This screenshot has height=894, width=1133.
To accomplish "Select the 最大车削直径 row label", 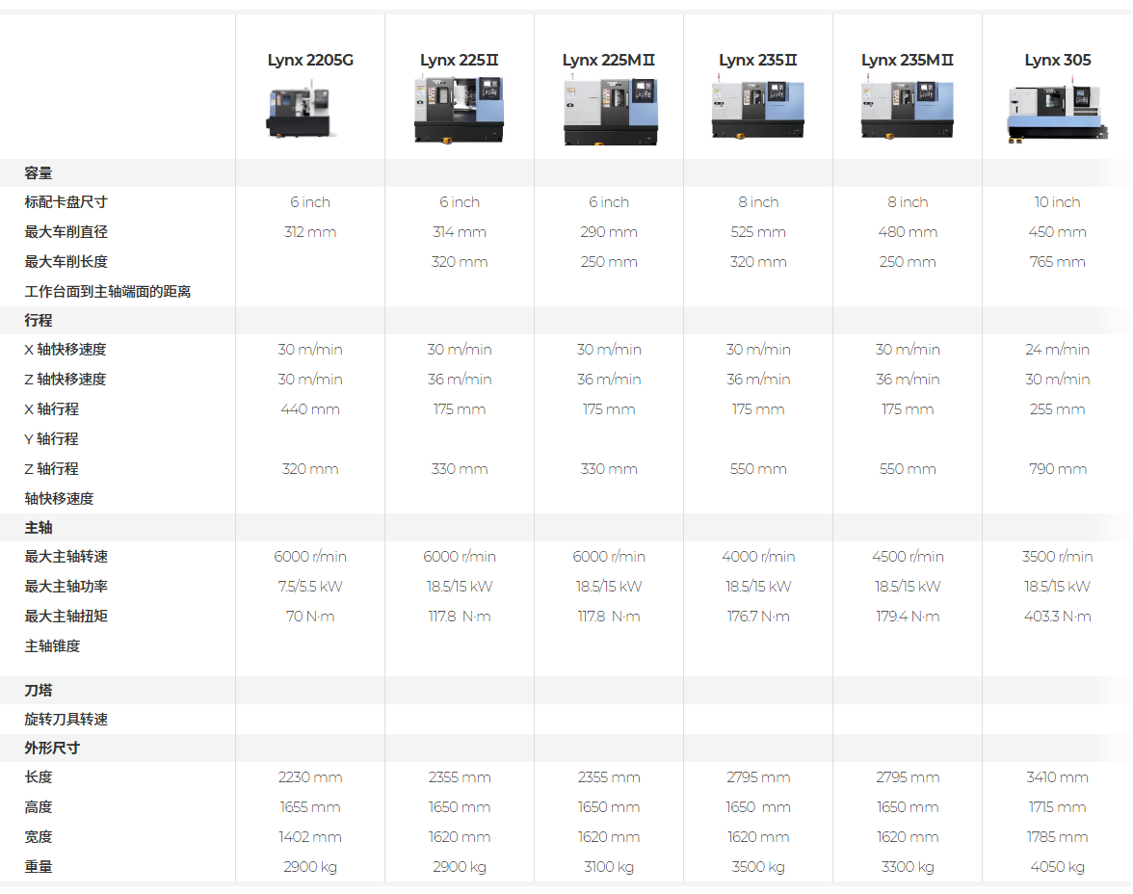I will coord(66,232).
